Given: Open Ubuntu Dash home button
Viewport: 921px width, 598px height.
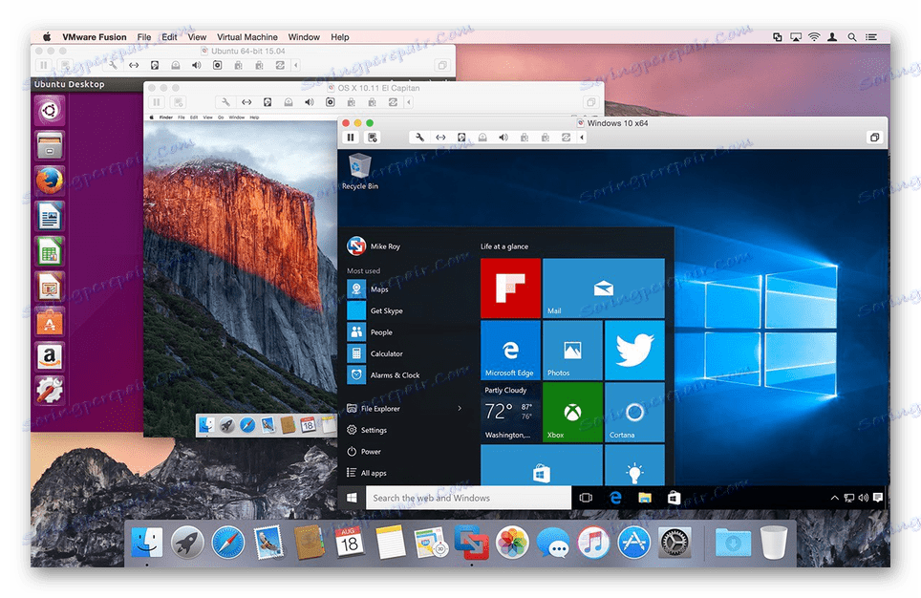Looking at the screenshot, I should [x=50, y=110].
